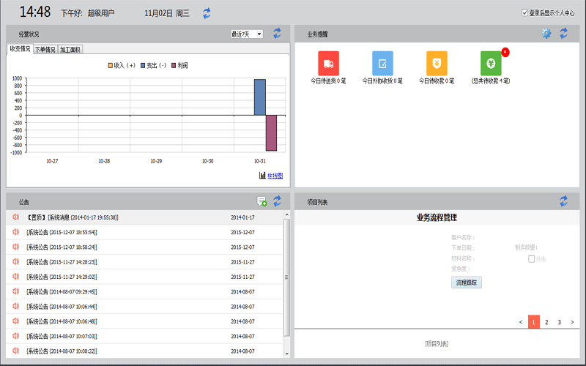
Task: Open the red 今日待送货 delivery truck icon
Action: tap(329, 62)
